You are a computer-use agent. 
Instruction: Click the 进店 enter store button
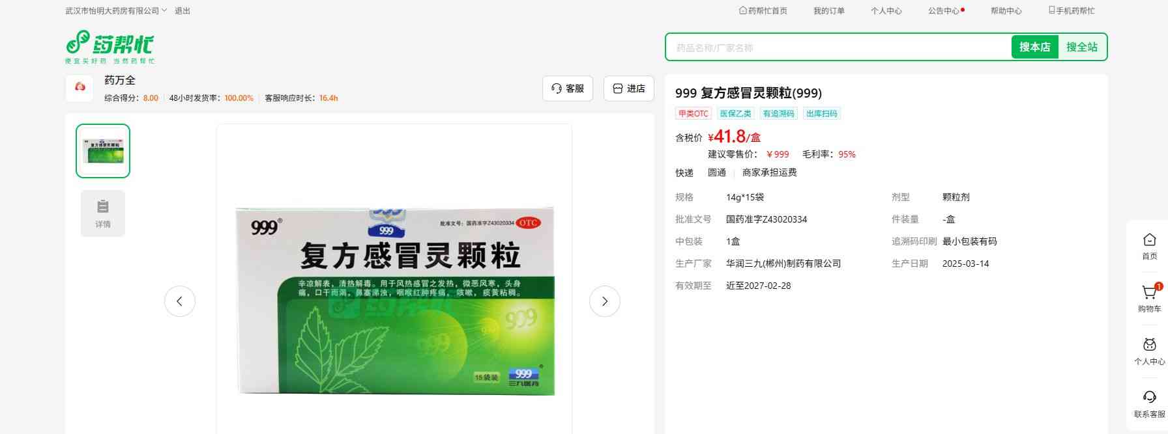628,88
